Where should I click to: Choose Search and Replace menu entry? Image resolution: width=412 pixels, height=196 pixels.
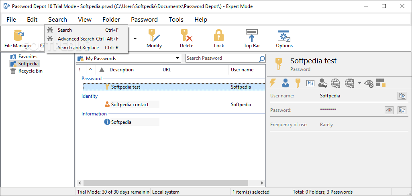pos(86,47)
